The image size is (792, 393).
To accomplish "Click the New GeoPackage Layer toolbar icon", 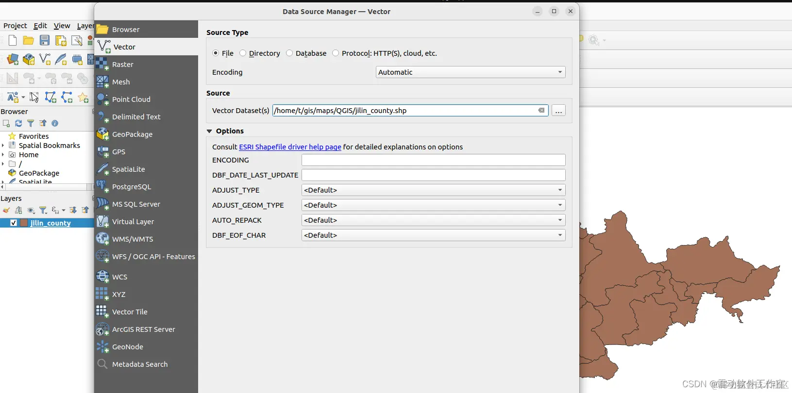I will point(29,59).
